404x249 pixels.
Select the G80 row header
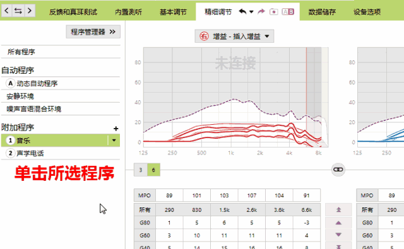click(x=145, y=223)
